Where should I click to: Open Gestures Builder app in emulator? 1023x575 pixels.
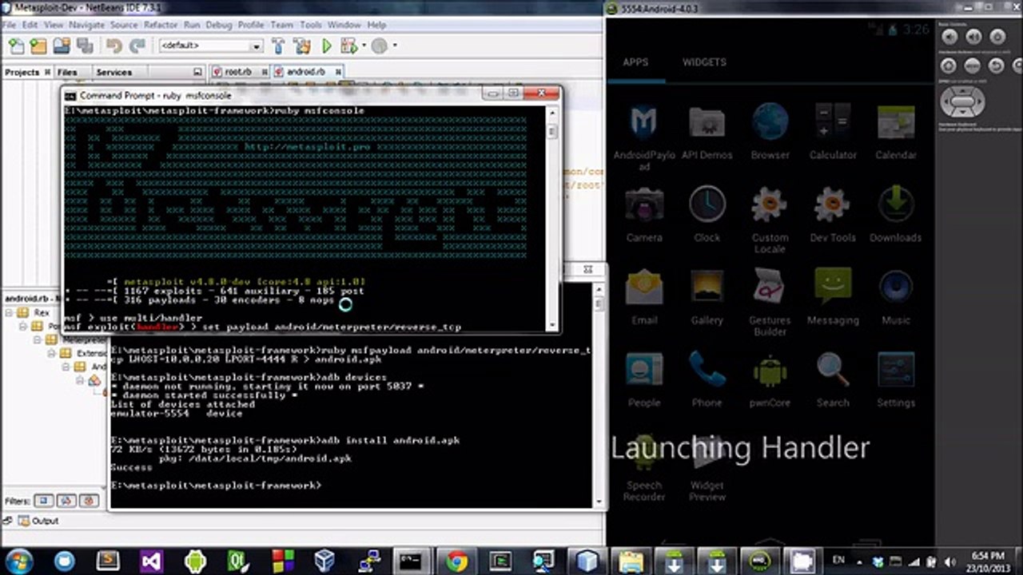770,303
